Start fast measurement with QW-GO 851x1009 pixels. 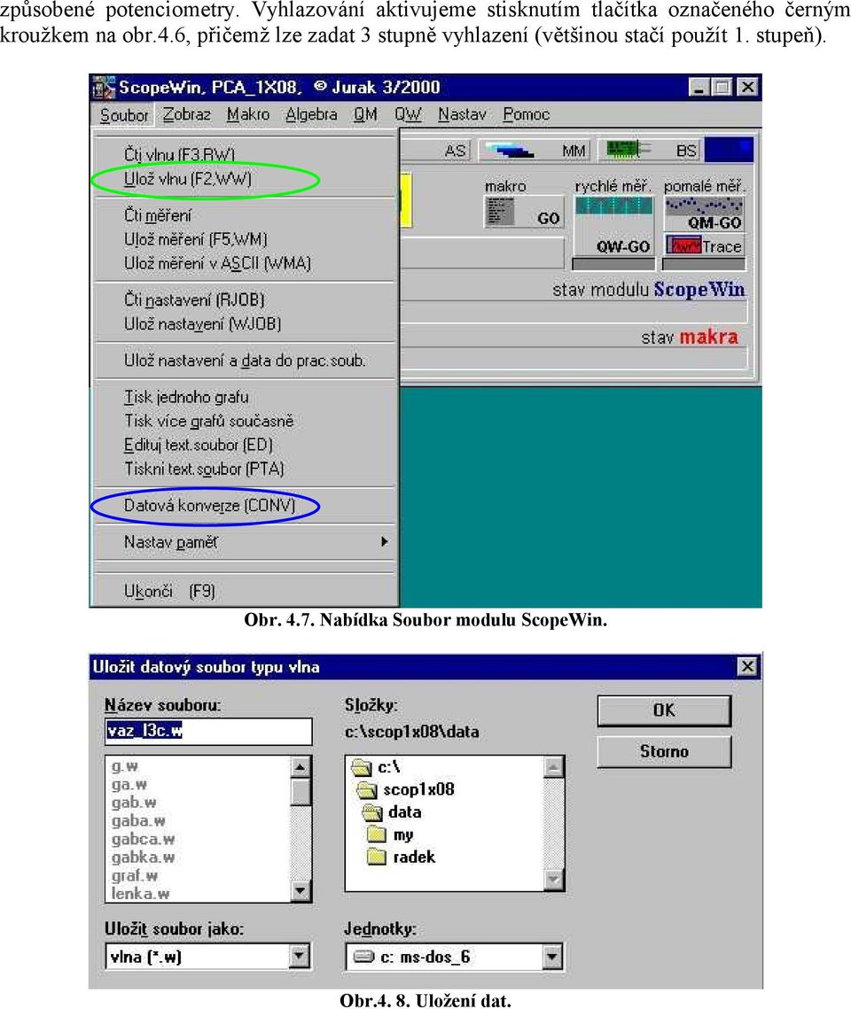point(613,227)
